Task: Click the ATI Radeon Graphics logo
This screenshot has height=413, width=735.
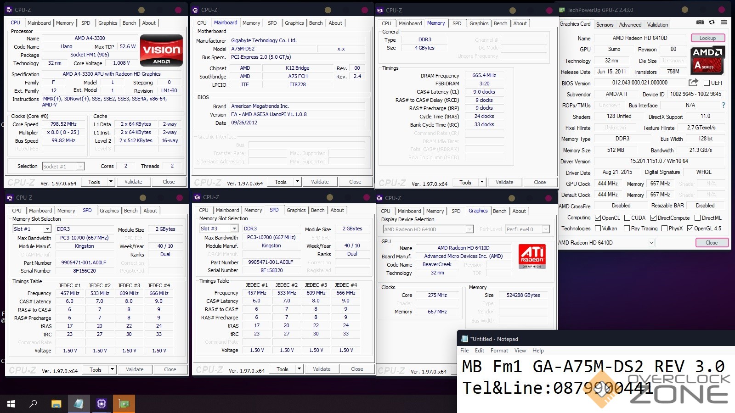Action: (532, 256)
